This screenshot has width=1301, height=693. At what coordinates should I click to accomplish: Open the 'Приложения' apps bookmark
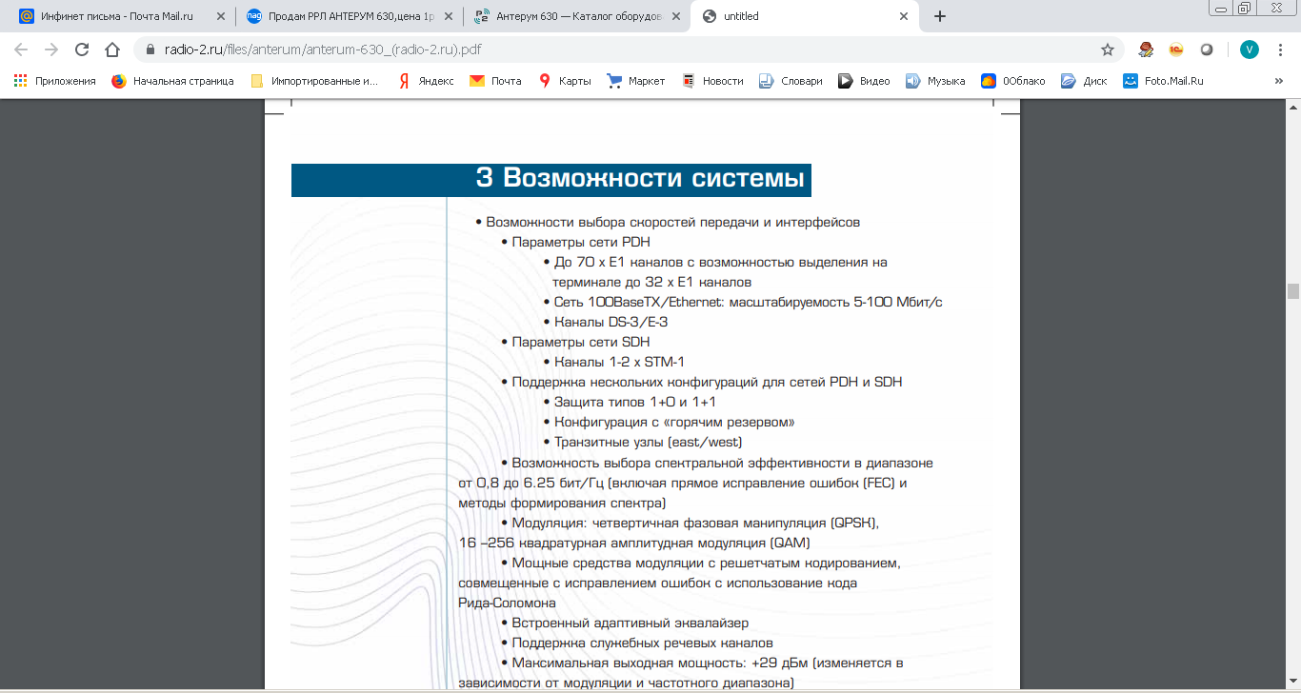click(x=55, y=81)
